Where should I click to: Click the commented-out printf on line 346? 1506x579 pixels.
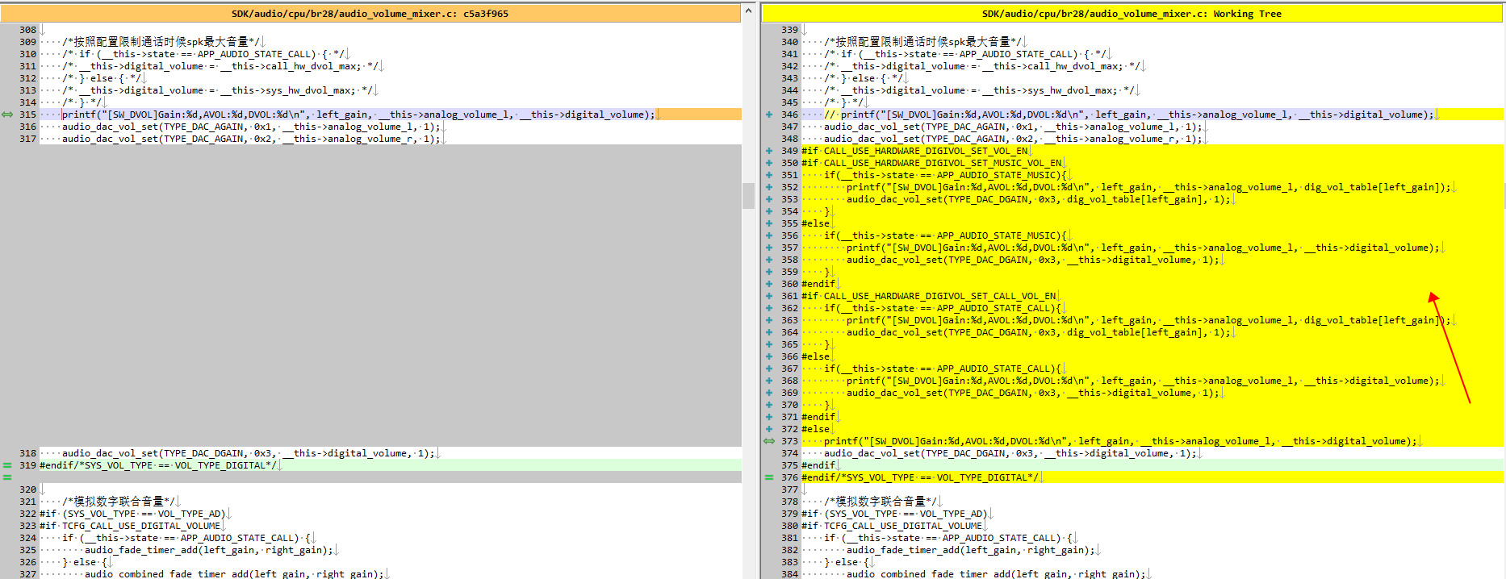coord(1128,115)
